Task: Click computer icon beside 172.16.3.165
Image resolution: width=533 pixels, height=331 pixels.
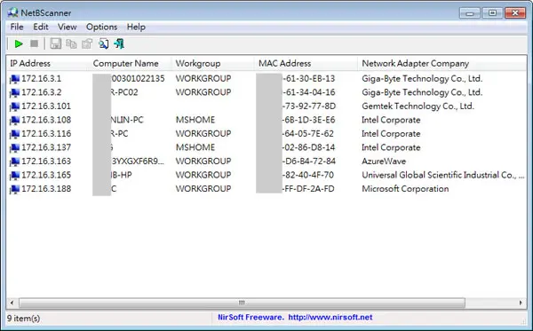Action: coord(14,175)
